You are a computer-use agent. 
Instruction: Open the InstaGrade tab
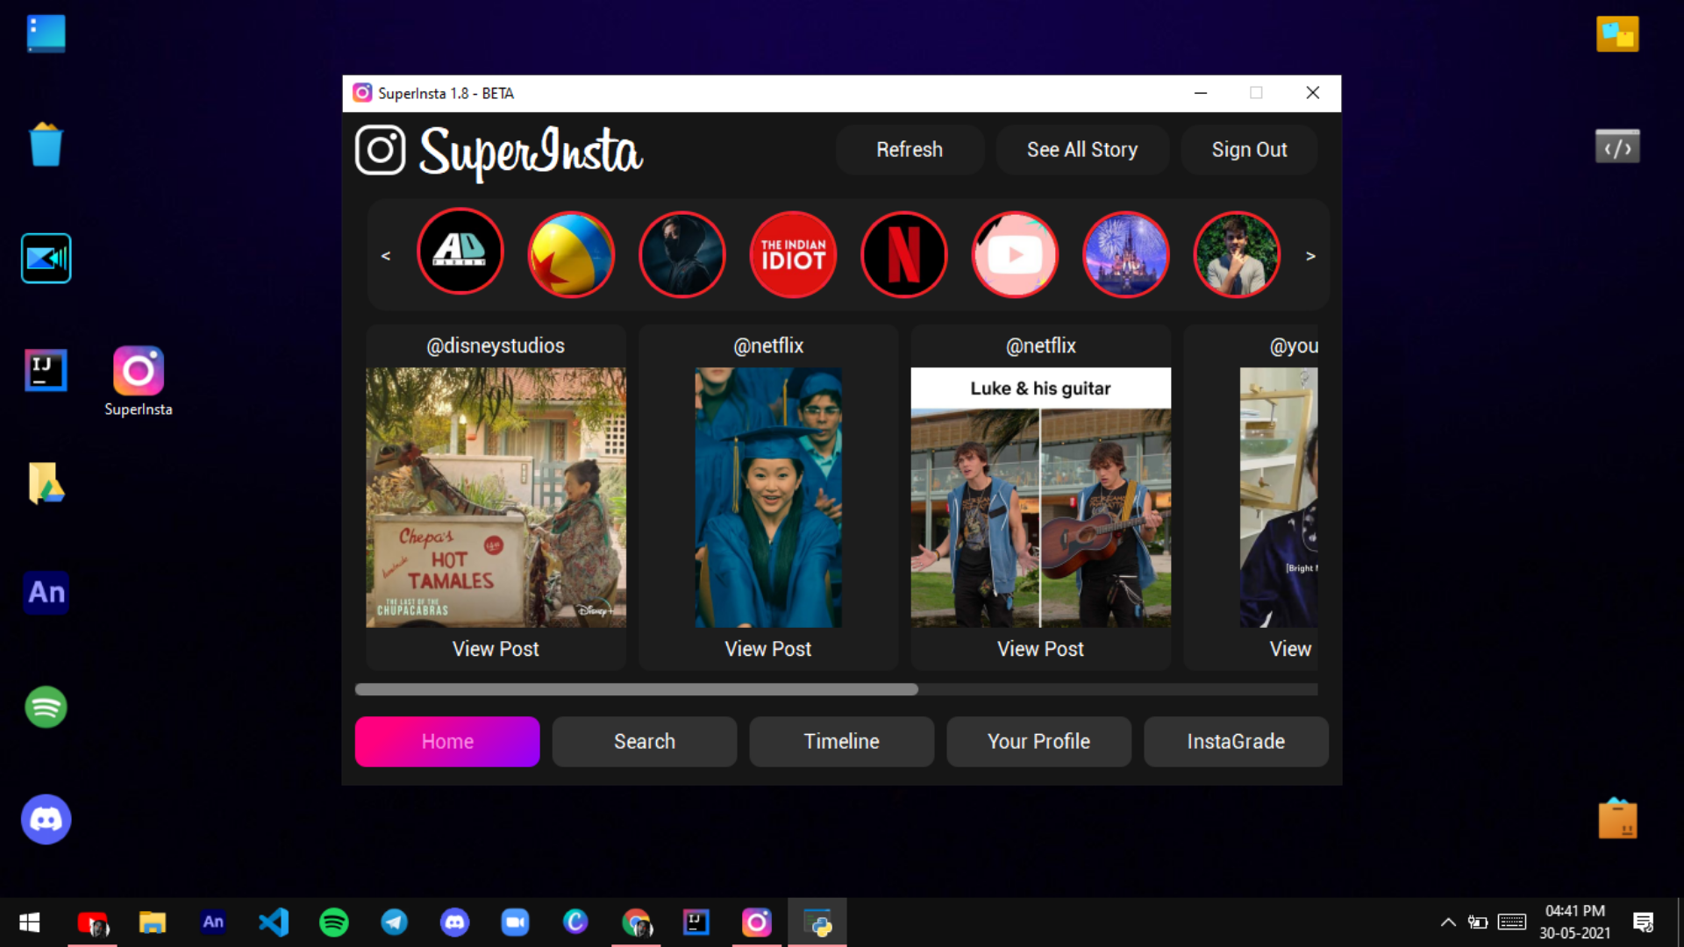[1235, 742]
